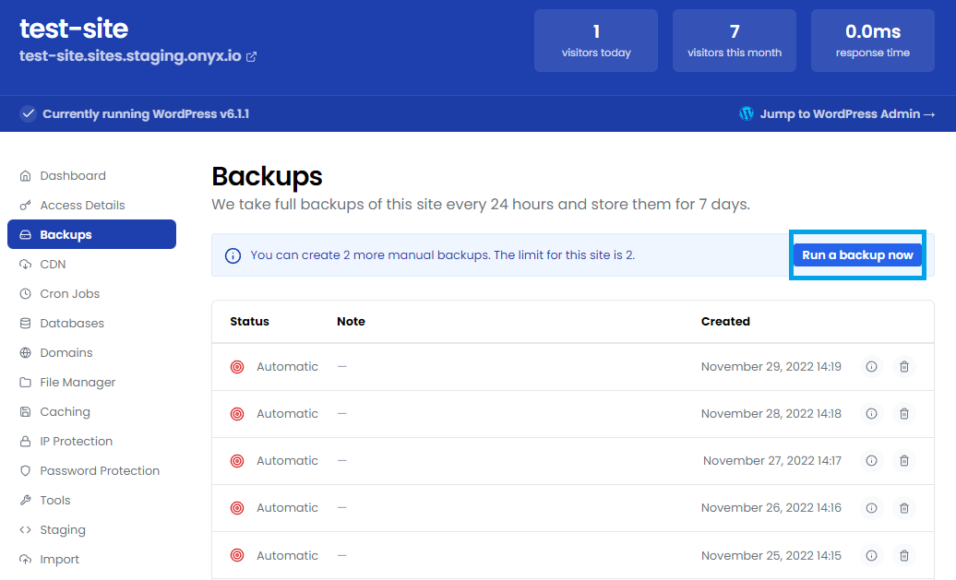
Task: Open the CDN section
Action: (91, 265)
